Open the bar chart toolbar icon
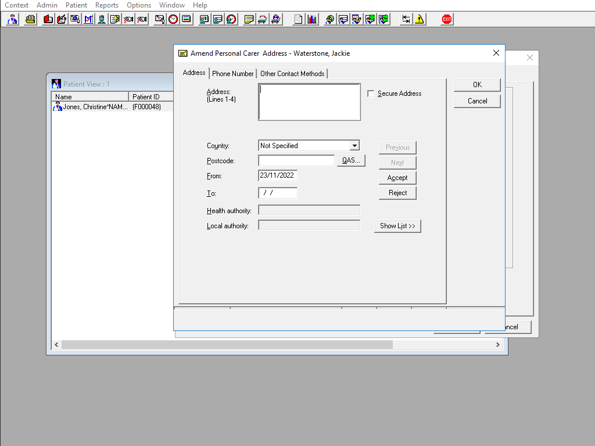The width and height of the screenshot is (595, 446). (312, 19)
